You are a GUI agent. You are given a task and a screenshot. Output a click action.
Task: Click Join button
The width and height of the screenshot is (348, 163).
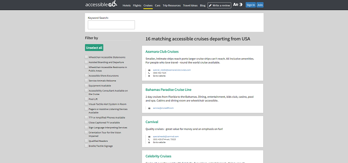pyautogui.click(x=260, y=5)
